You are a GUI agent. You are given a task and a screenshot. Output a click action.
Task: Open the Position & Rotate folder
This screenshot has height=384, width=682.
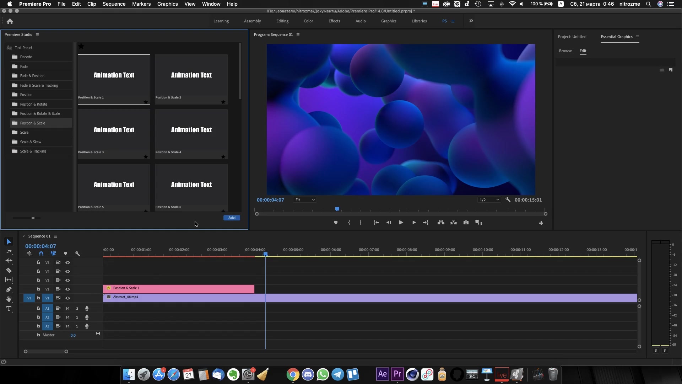[x=41, y=104]
